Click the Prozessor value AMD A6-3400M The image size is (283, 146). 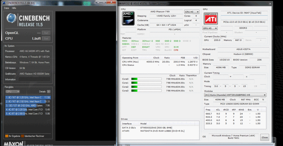point(34,51)
